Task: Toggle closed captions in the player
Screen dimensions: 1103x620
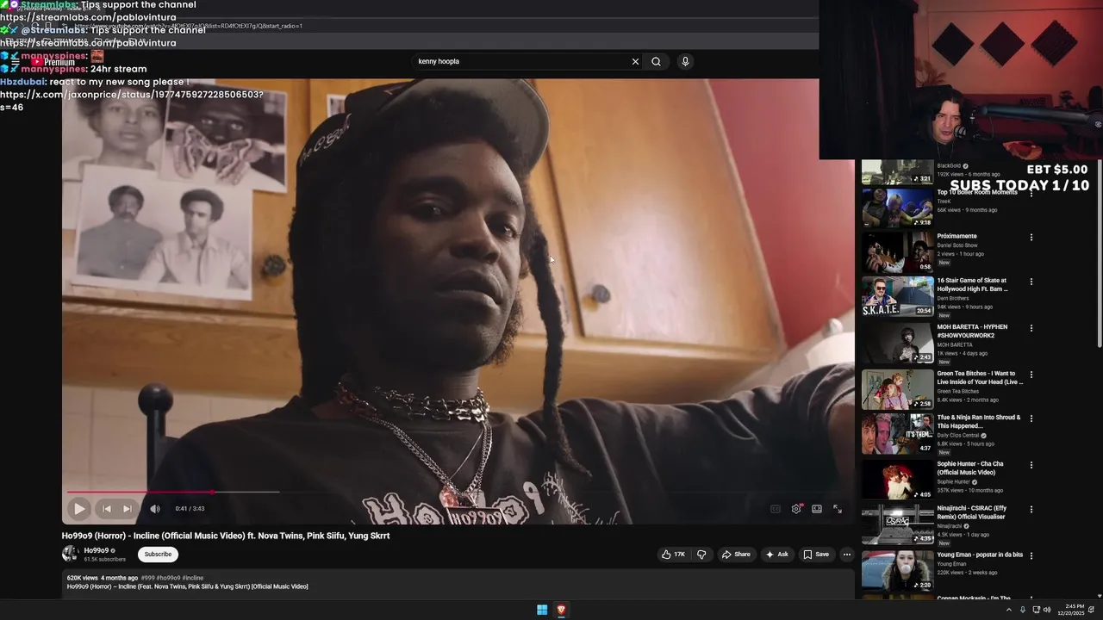Action: click(775, 509)
